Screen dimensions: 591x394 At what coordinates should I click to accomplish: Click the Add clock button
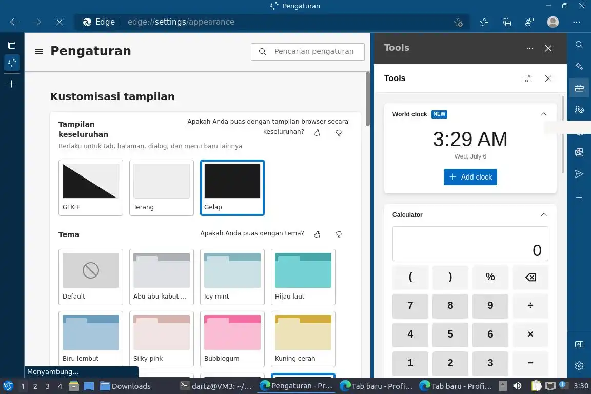(470, 177)
